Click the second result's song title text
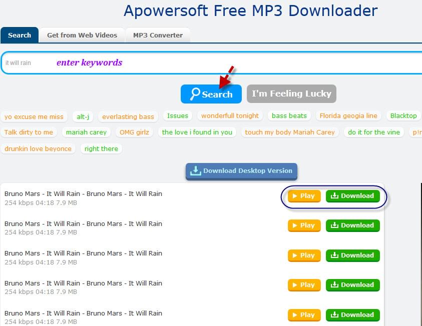The width and height of the screenshot is (422, 326). pyautogui.click(x=84, y=223)
